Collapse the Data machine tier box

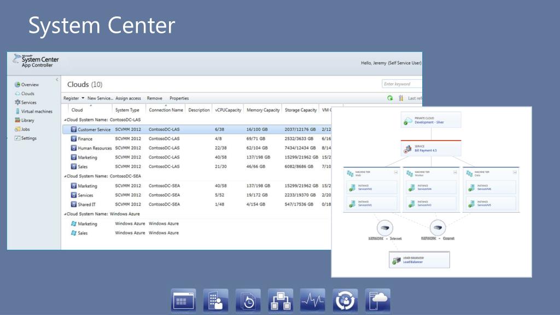point(515,172)
